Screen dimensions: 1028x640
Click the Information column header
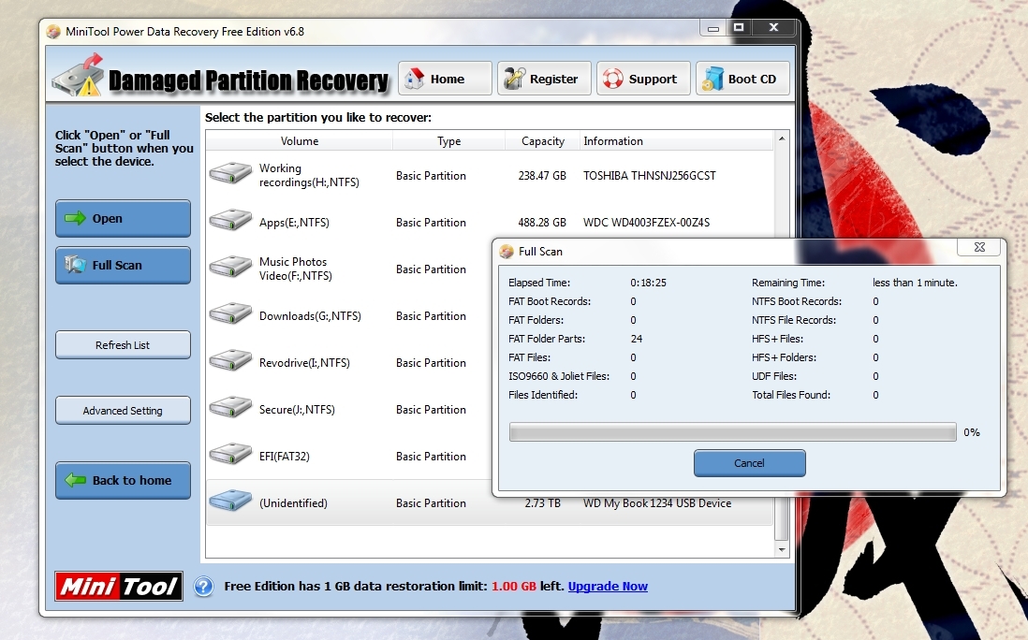(x=677, y=141)
